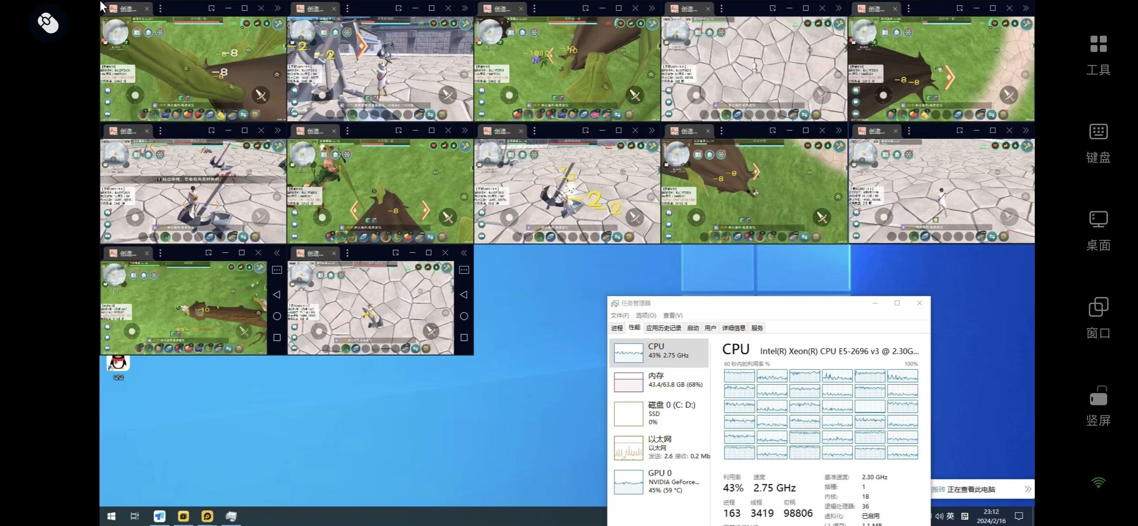The width and height of the screenshot is (1138, 526).
Task: Click the Intel(R) Xeon(R) CPU E5-2696 v3 label
Action: coord(839,351)
